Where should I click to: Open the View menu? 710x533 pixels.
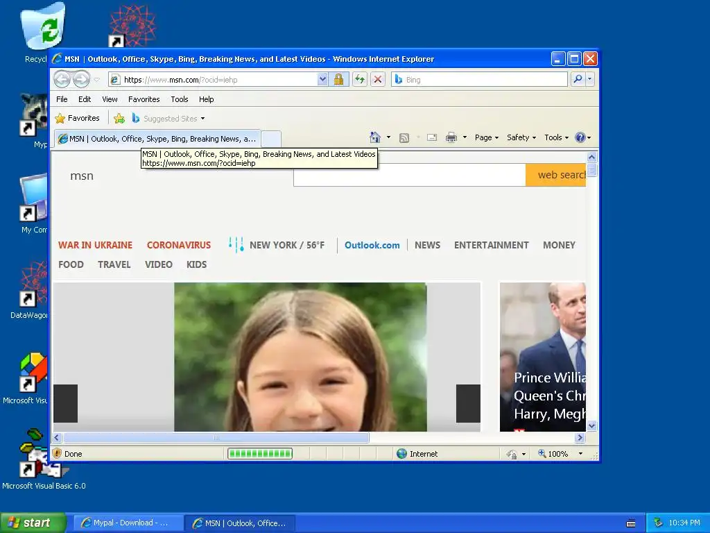pos(110,99)
